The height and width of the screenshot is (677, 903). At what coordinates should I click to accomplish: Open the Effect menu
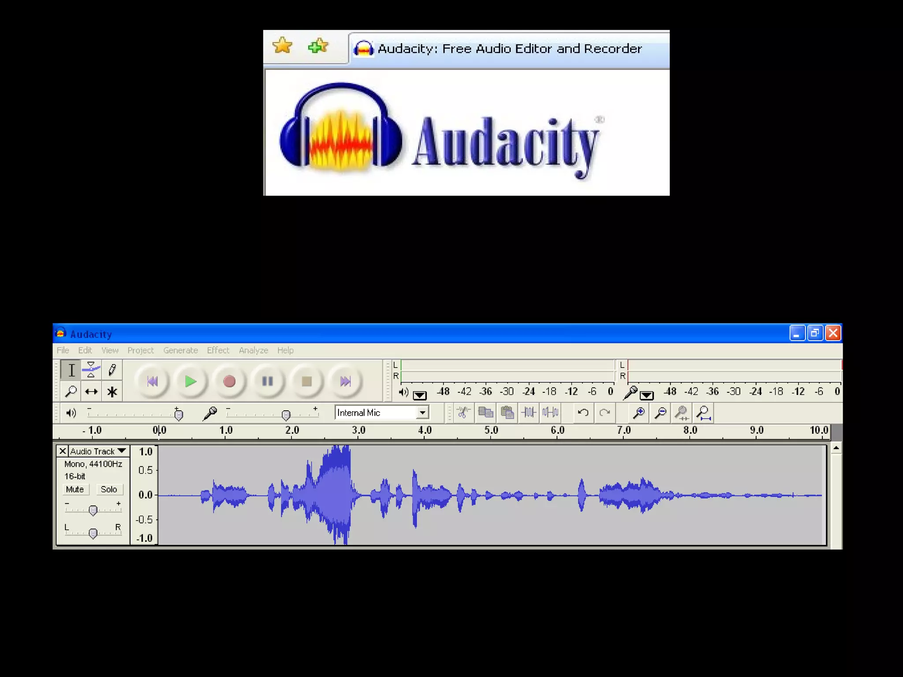218,350
